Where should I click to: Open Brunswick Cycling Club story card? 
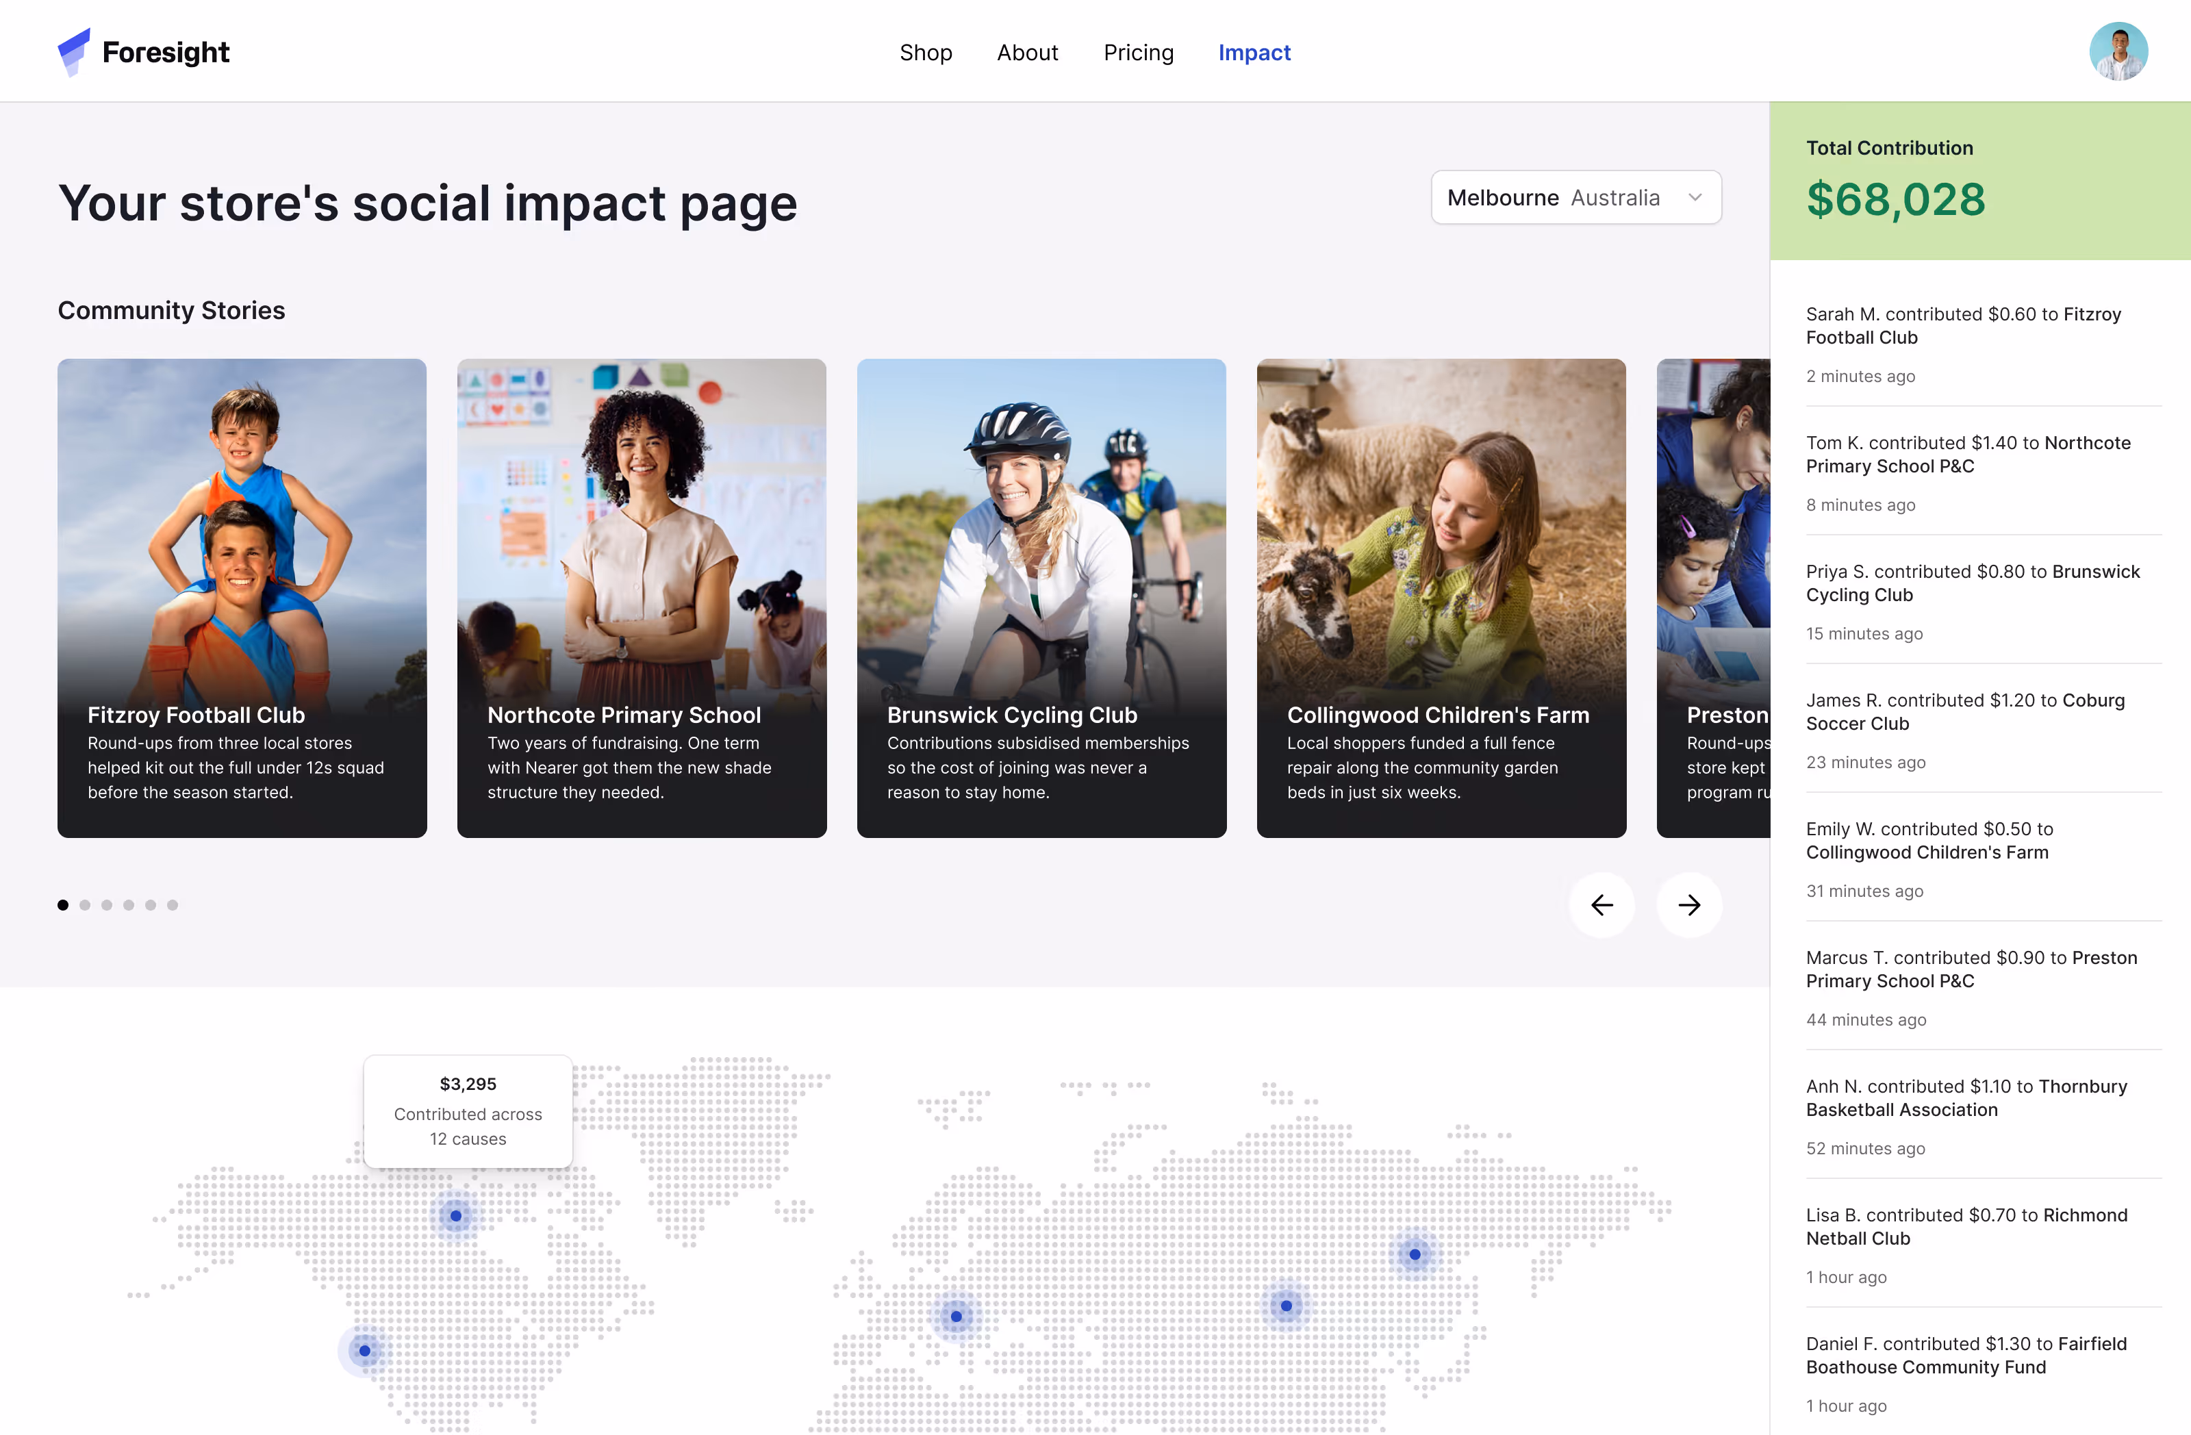1041,598
